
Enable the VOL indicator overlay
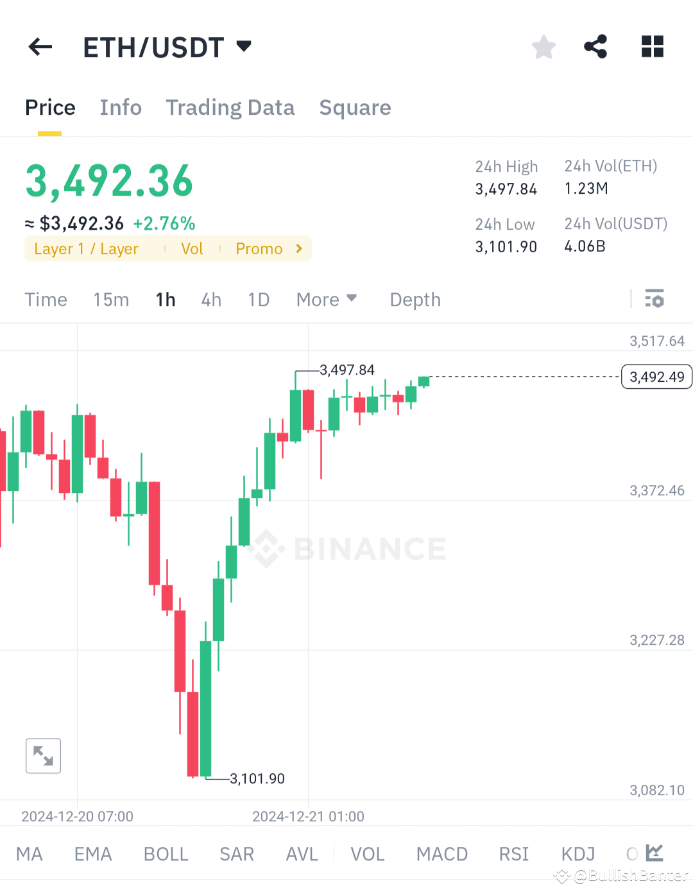click(x=367, y=853)
